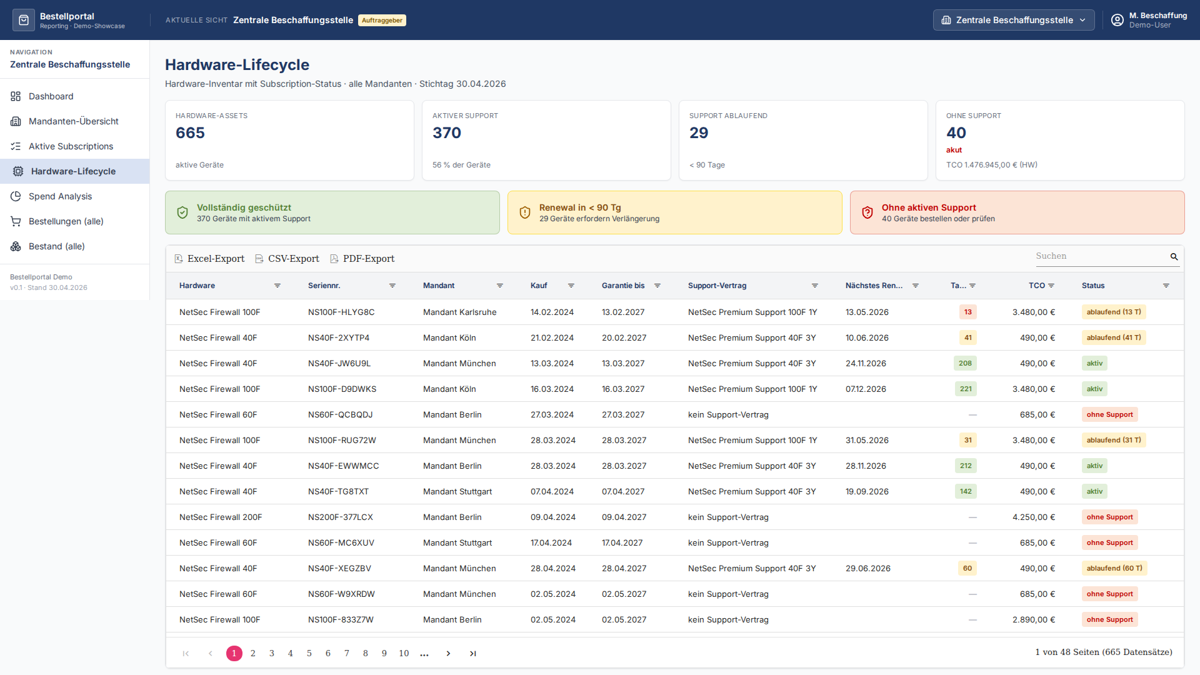Click the Hardware-Lifecycle chip icon
This screenshot has width=1200, height=675.
pyautogui.click(x=18, y=171)
